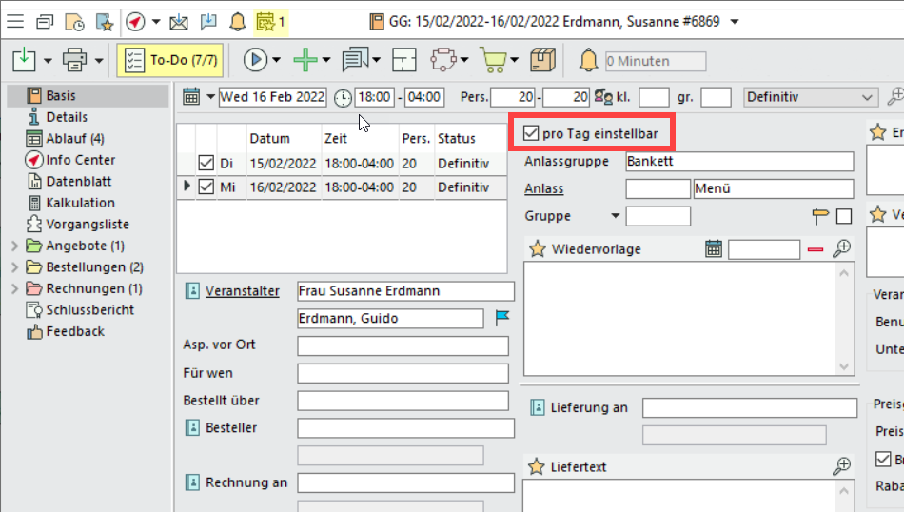This screenshot has height=512, width=904.
Task: Click the bell icon beside Minuten field
Action: [x=589, y=61]
